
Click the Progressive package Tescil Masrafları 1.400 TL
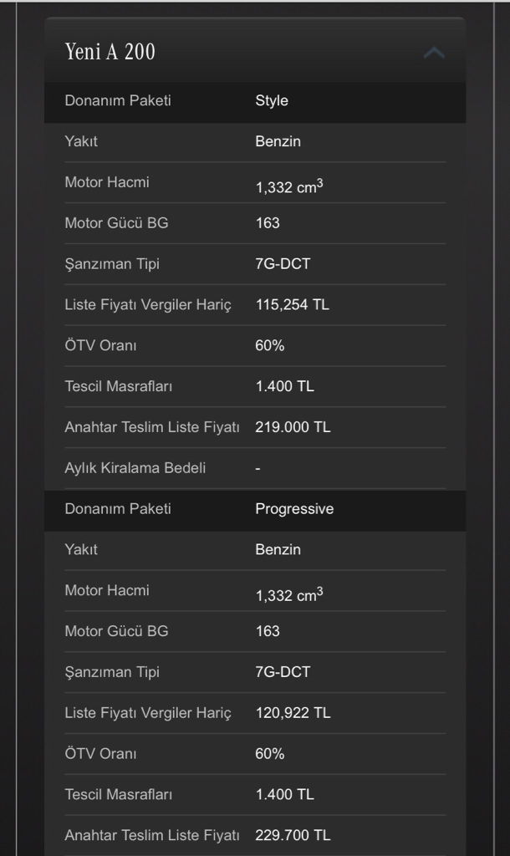pos(284,794)
